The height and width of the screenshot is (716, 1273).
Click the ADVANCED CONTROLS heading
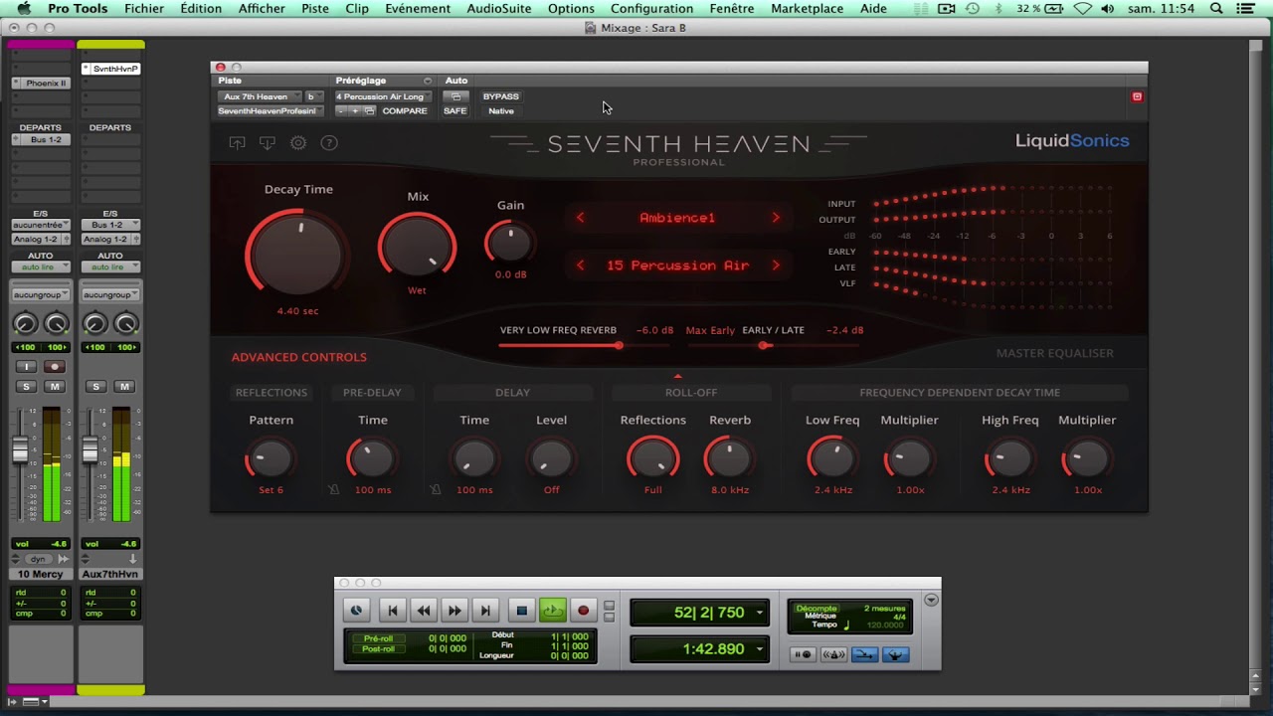pos(298,357)
